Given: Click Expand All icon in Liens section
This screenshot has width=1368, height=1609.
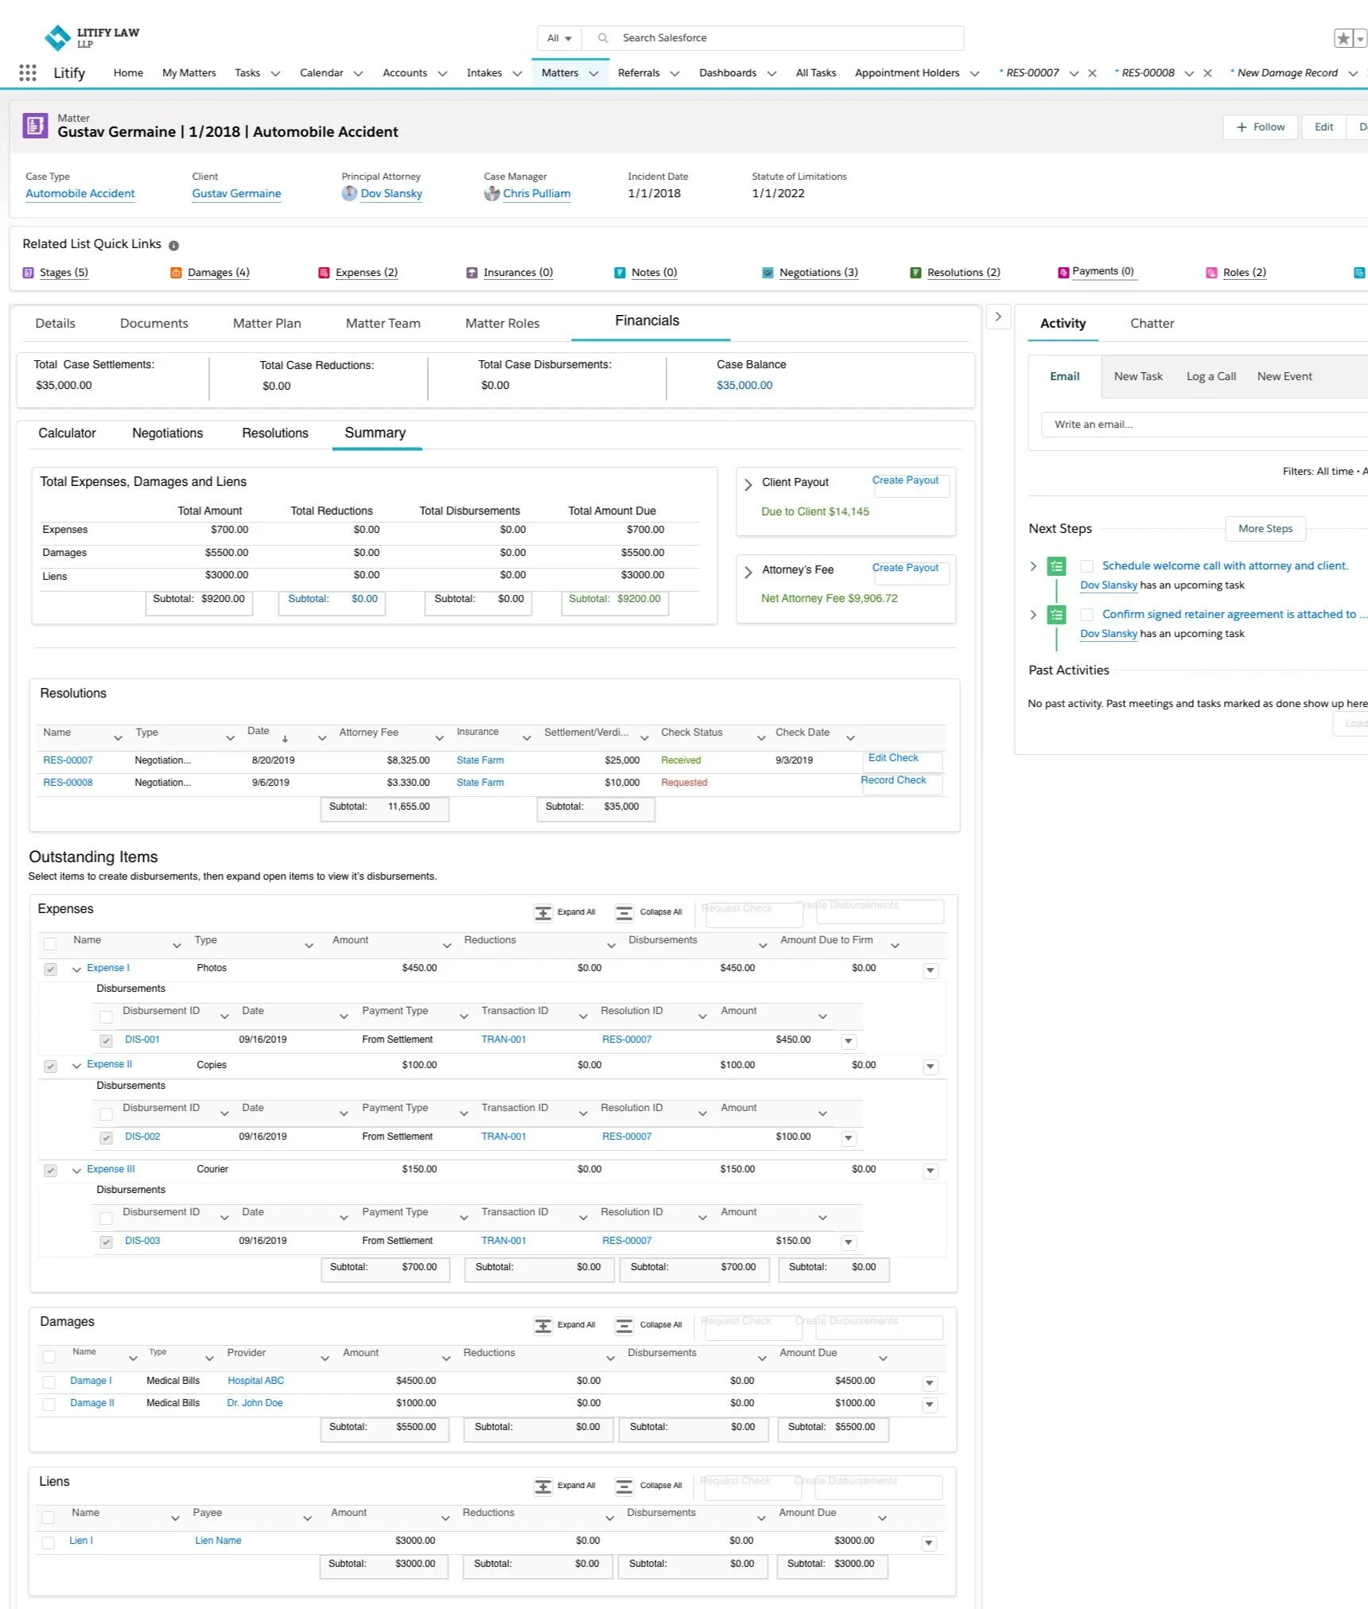Looking at the screenshot, I should [x=543, y=1487].
